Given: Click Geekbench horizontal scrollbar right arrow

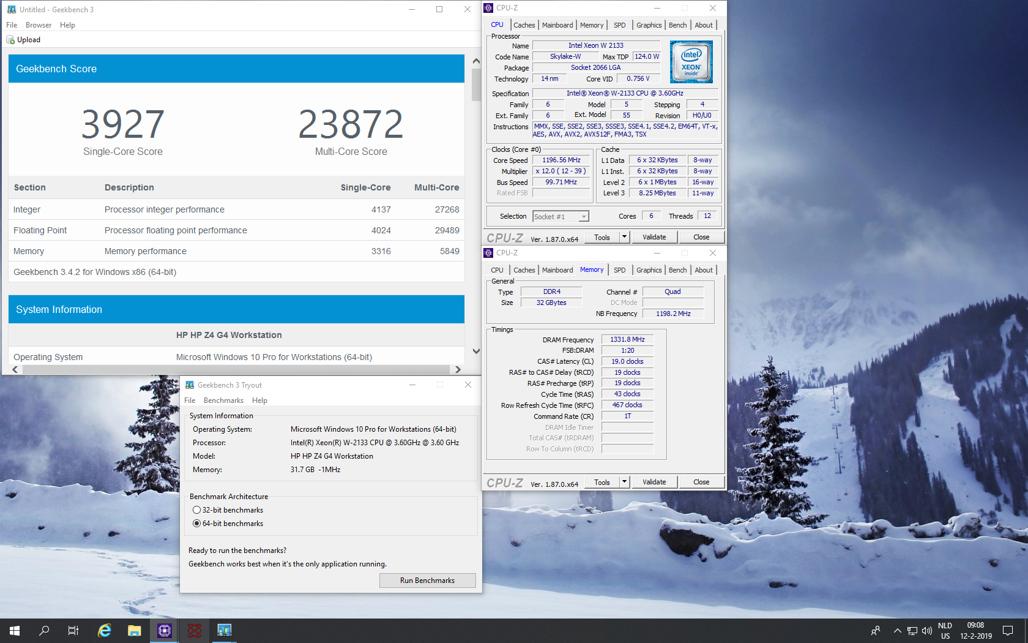Looking at the screenshot, I should [458, 369].
